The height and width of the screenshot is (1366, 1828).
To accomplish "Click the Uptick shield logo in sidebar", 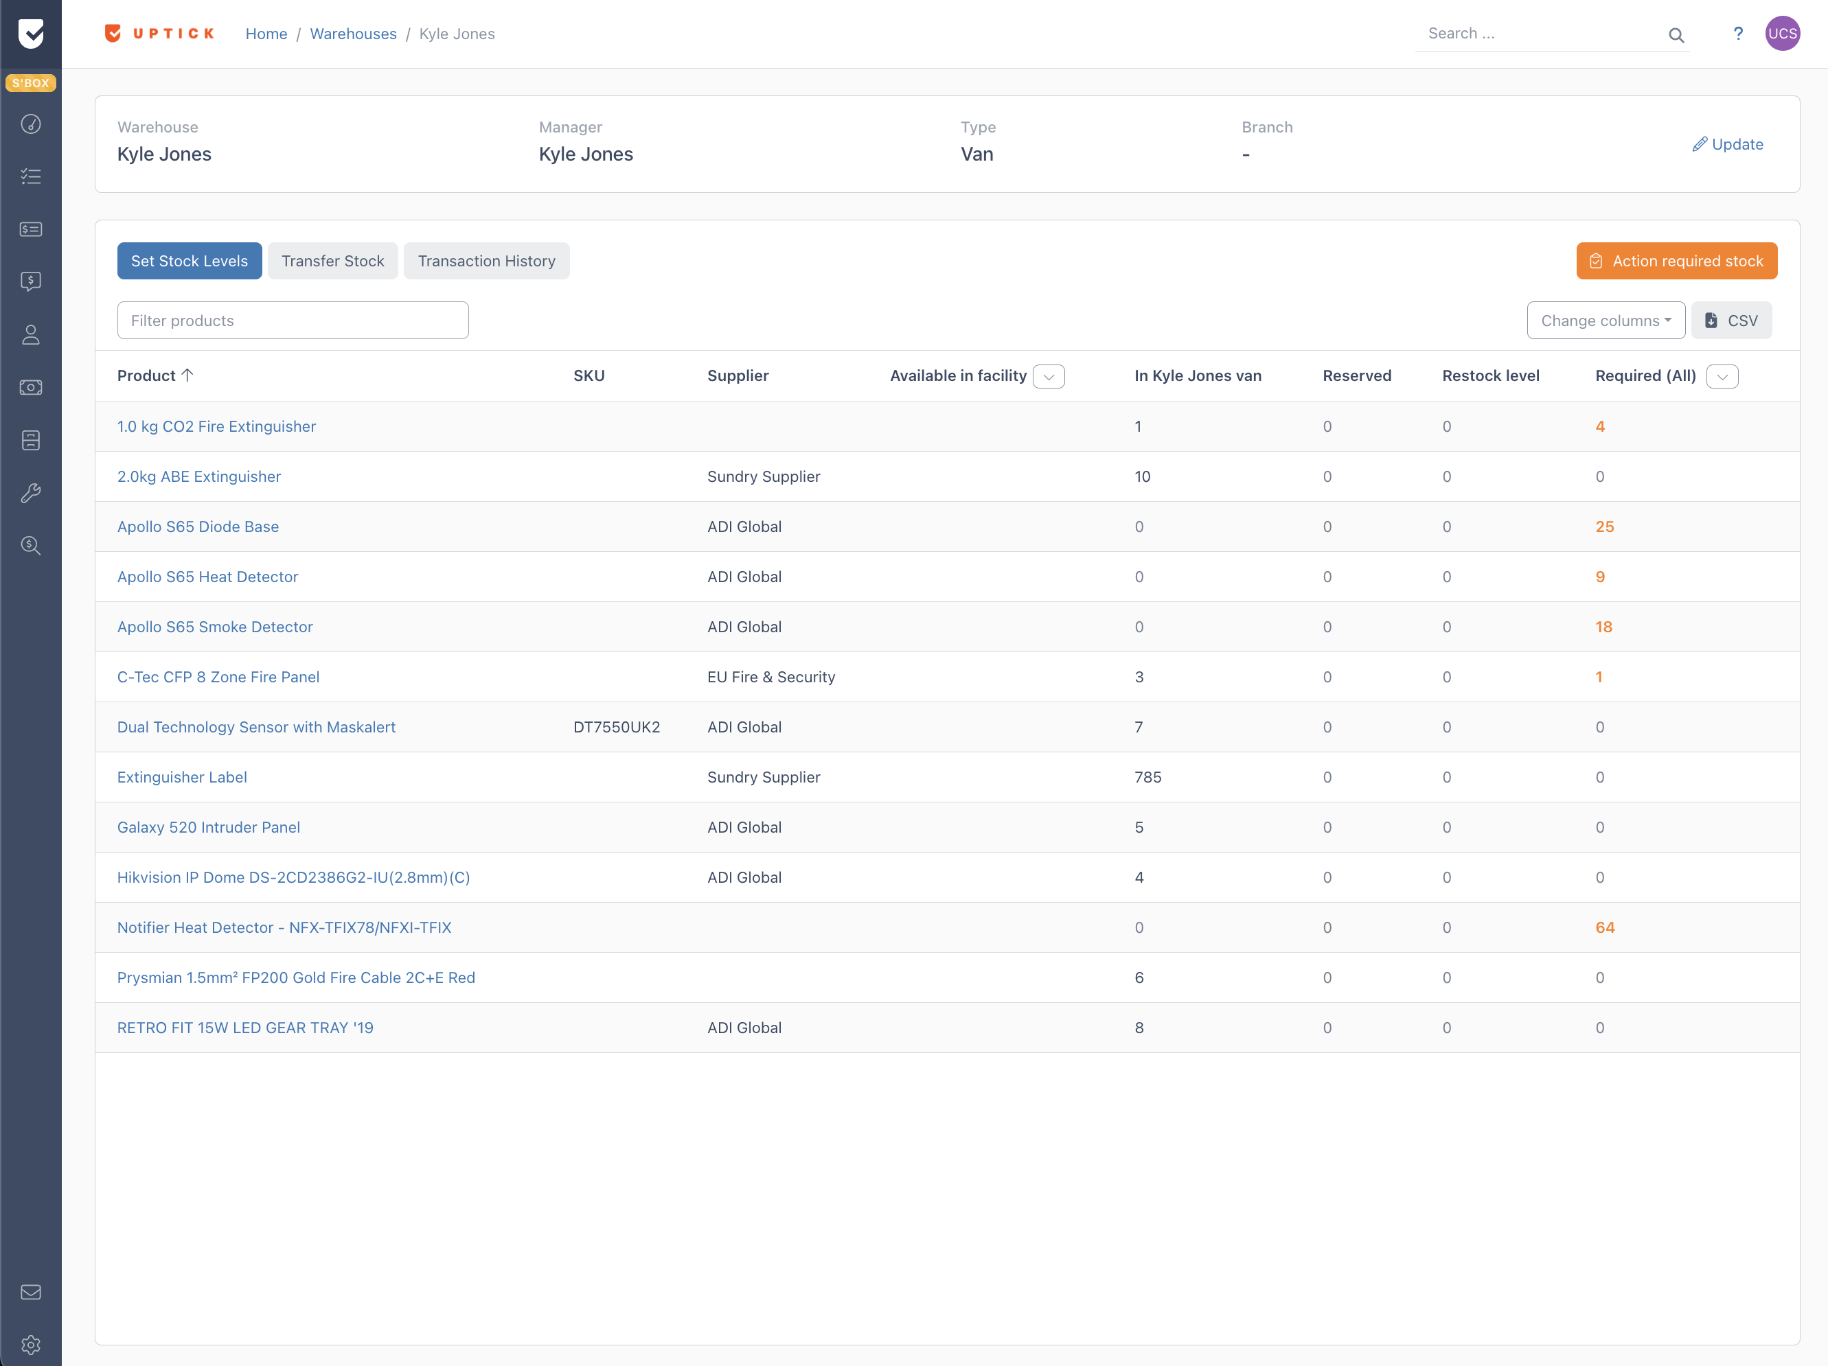I will point(31,34).
